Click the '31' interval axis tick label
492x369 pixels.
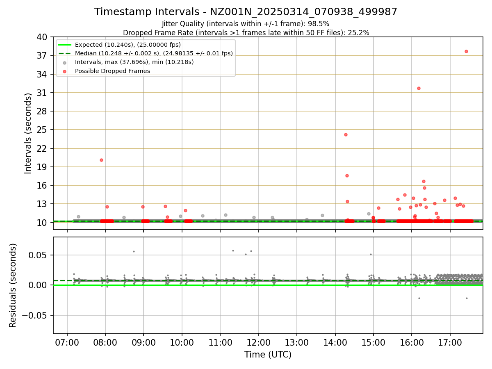click(43, 93)
